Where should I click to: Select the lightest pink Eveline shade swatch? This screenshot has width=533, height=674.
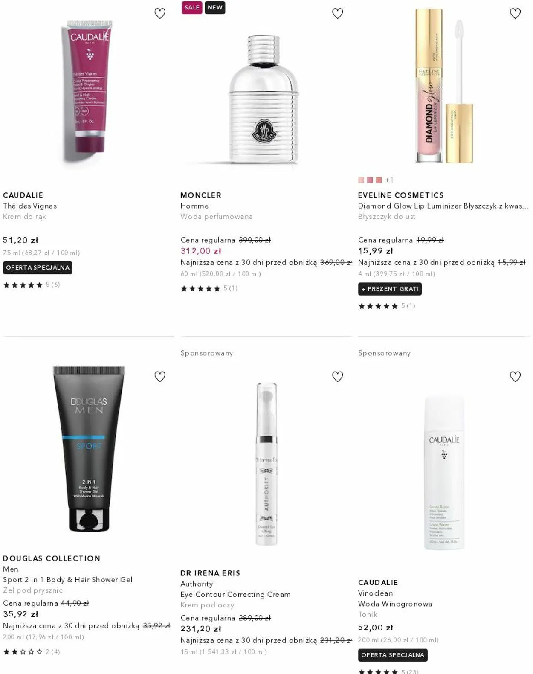tap(361, 180)
